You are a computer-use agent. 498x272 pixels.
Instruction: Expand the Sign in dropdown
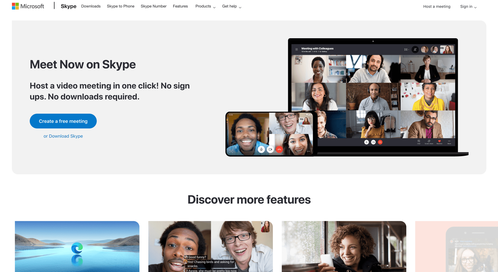468,7
